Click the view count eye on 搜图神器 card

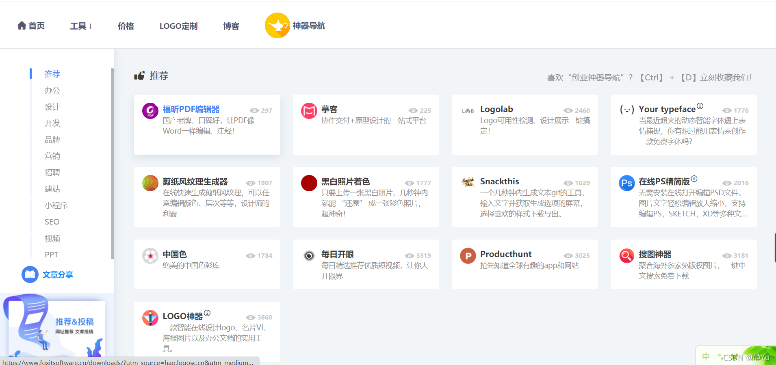tap(727, 255)
